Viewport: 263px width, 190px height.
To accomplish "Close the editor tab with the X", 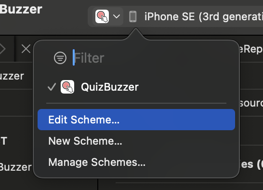I will [26, 49].
